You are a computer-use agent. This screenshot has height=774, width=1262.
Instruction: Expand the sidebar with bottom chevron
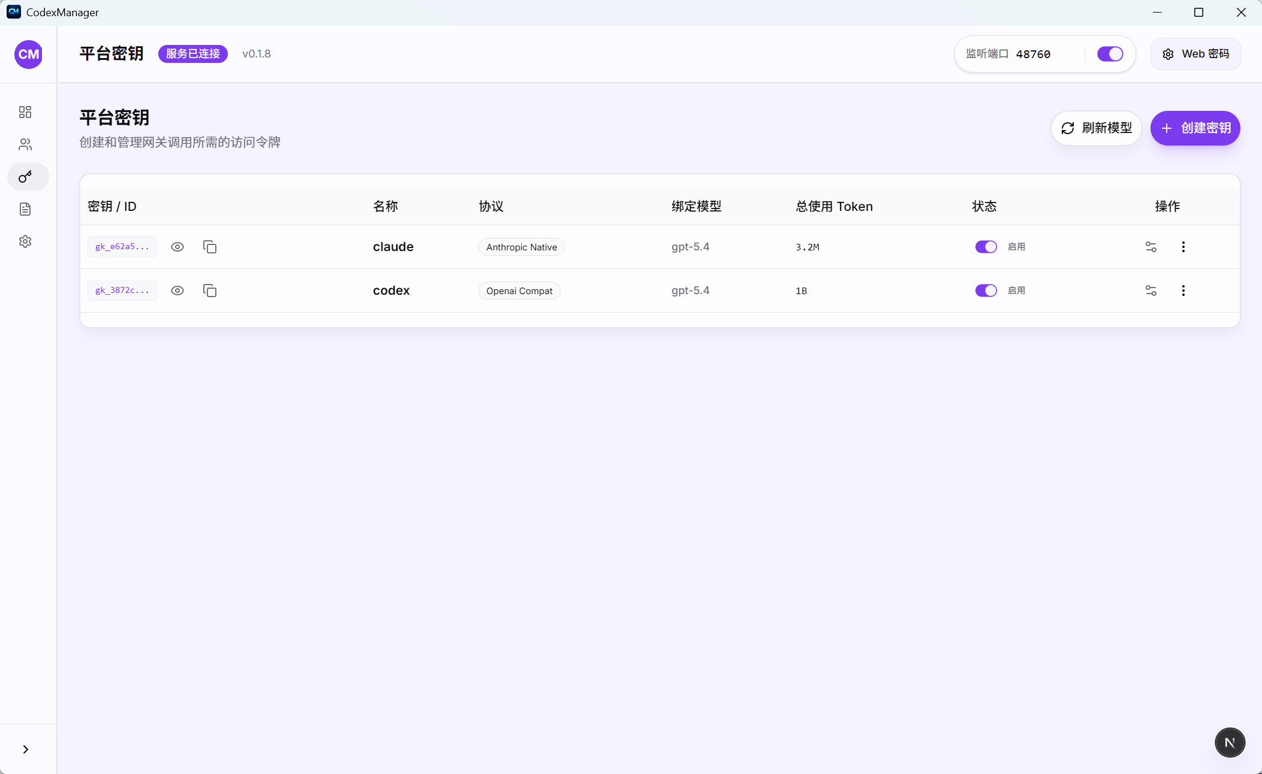[x=25, y=749]
